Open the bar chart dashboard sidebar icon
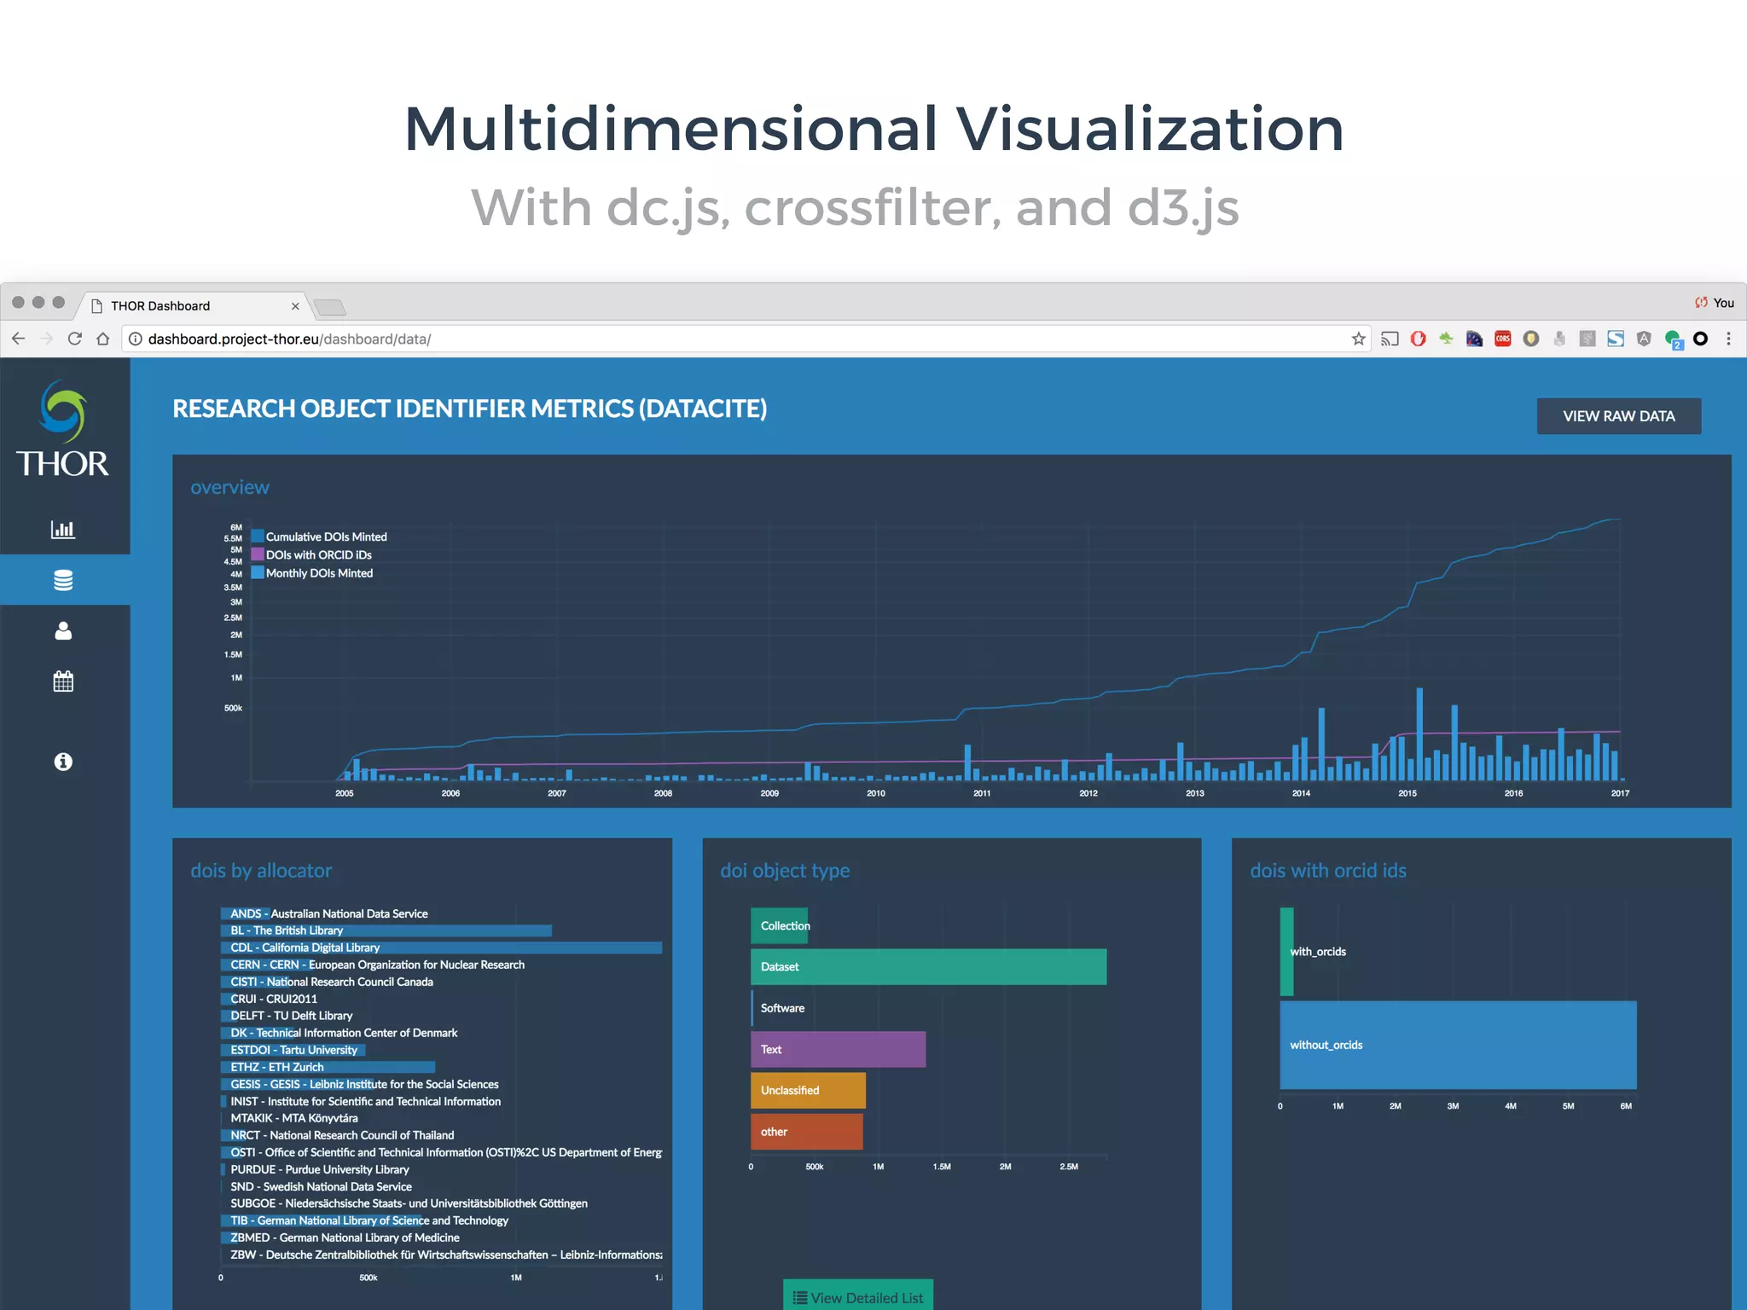This screenshot has height=1310, width=1747. [63, 530]
